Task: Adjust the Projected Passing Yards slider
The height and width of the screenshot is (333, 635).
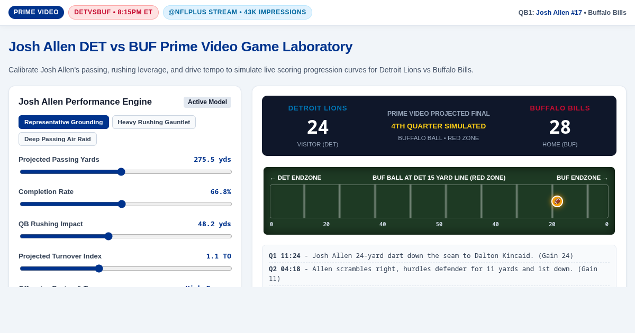Action: click(x=125, y=172)
